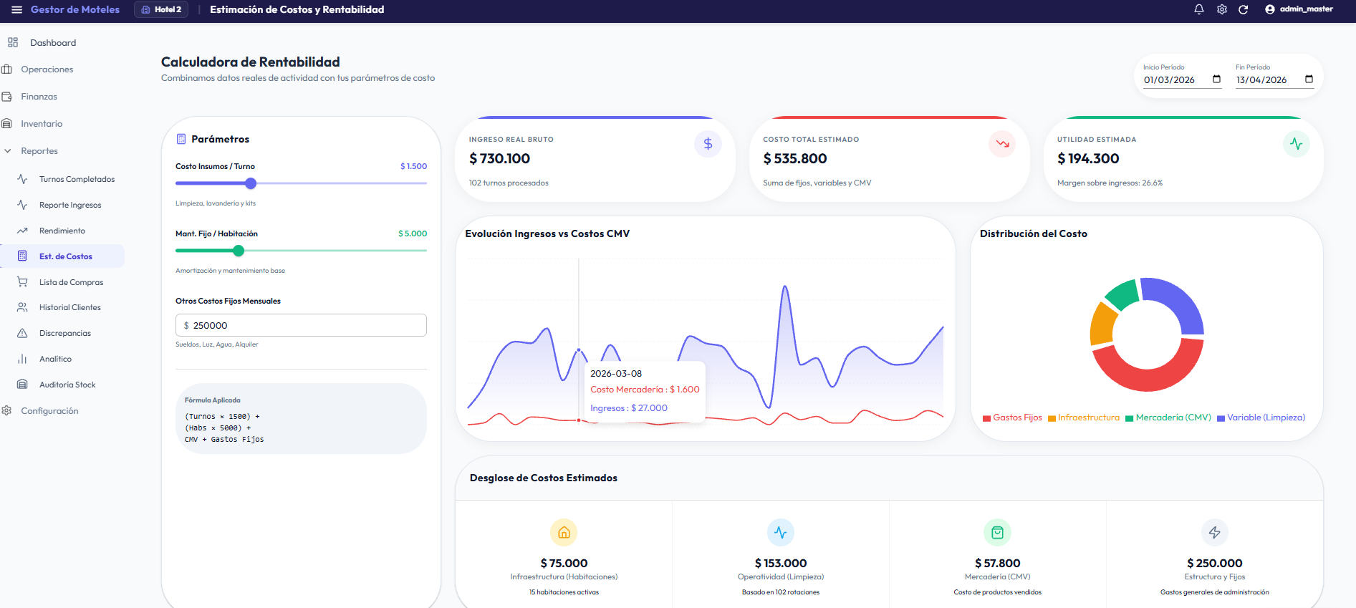Click the "102 turnos procesados" text
1356x608 pixels.
pos(509,183)
